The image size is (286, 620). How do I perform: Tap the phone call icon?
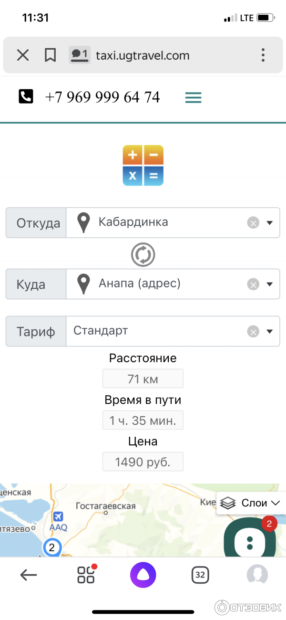pos(26,97)
